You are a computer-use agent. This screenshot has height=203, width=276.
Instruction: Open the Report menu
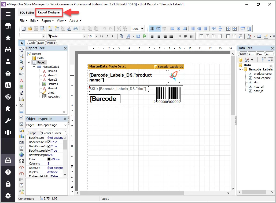click(47, 21)
